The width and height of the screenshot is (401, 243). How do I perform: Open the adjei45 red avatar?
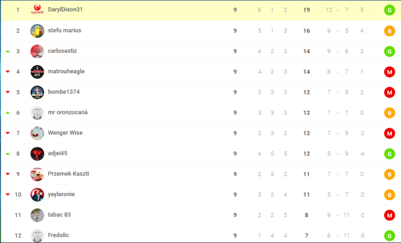[x=37, y=153]
